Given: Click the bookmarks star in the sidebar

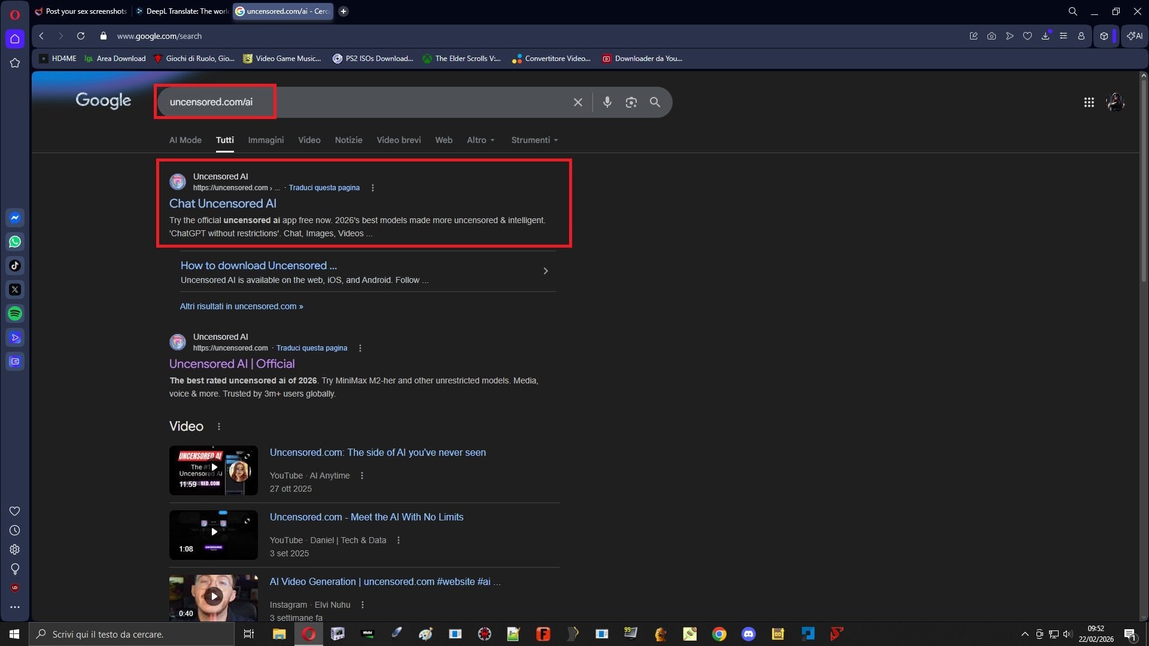Looking at the screenshot, I should pos(15,63).
